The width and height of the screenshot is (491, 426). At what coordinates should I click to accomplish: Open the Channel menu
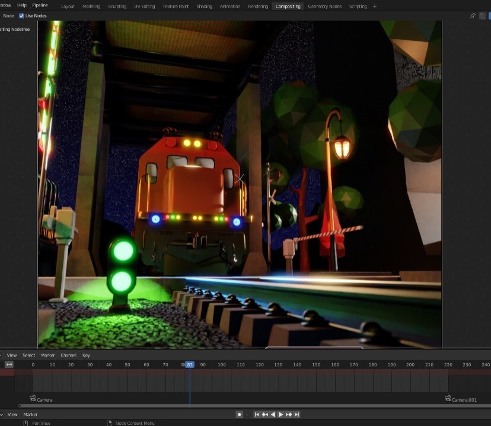68,355
